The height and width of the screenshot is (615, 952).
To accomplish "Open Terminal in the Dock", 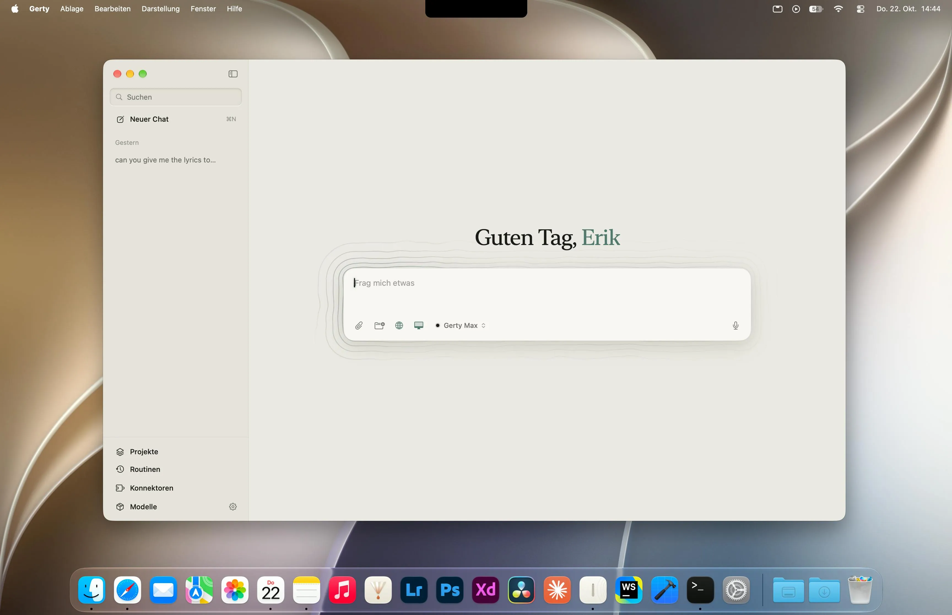I will 700,590.
